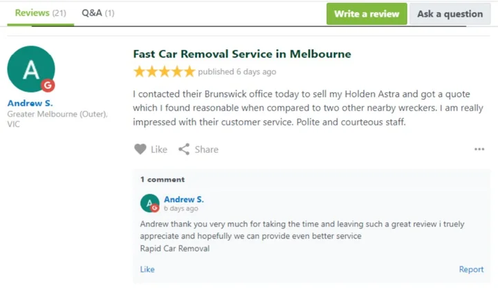
Task: Switch to the Reviews tab
Action: pyautogui.click(x=40, y=13)
